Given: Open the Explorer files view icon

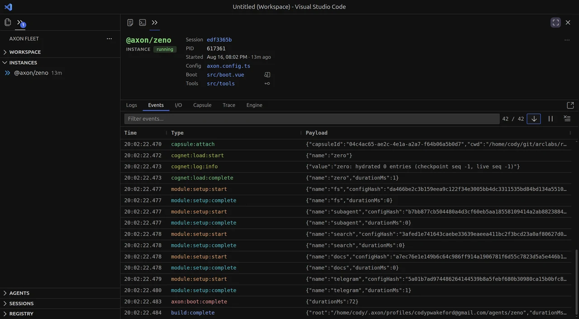Looking at the screenshot, I should pos(8,22).
